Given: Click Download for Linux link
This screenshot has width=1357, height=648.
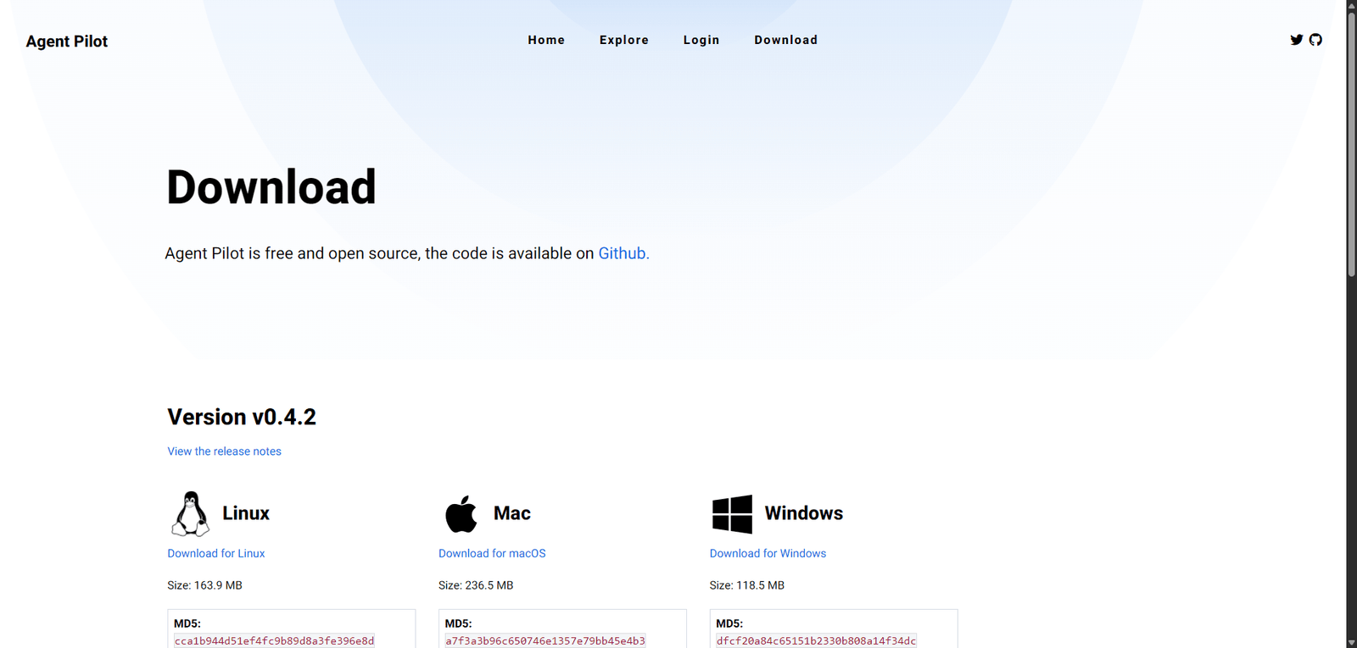Looking at the screenshot, I should (x=215, y=553).
